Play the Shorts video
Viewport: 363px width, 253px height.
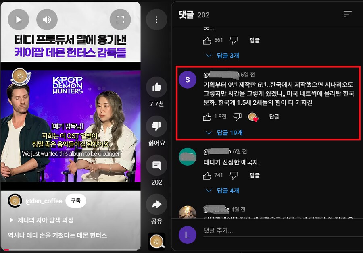[19, 20]
